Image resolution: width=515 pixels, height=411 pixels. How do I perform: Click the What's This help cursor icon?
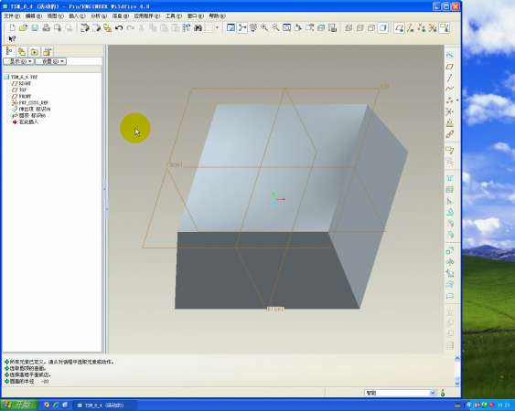[x=12, y=38]
